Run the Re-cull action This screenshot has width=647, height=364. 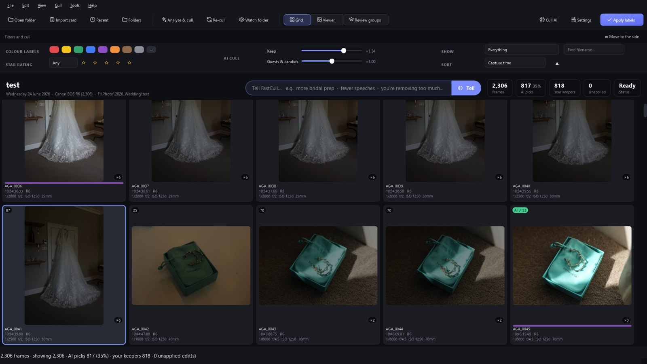pos(216,20)
